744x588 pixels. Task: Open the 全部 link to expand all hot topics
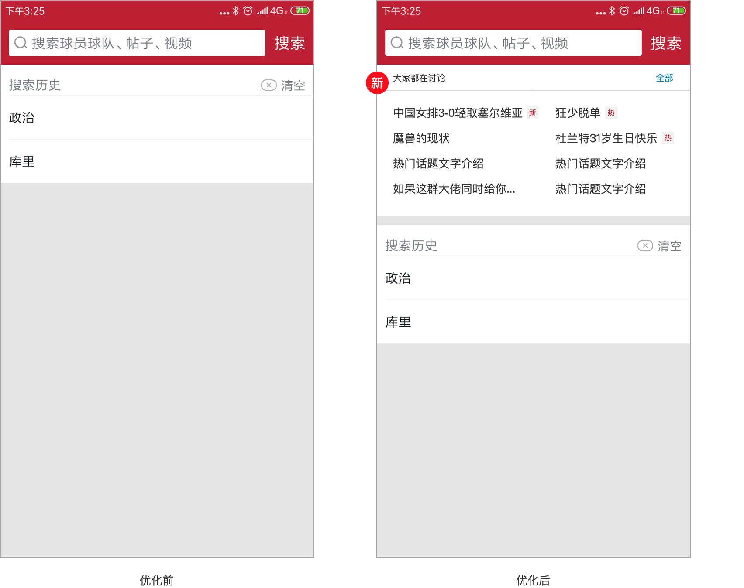pyautogui.click(x=664, y=78)
